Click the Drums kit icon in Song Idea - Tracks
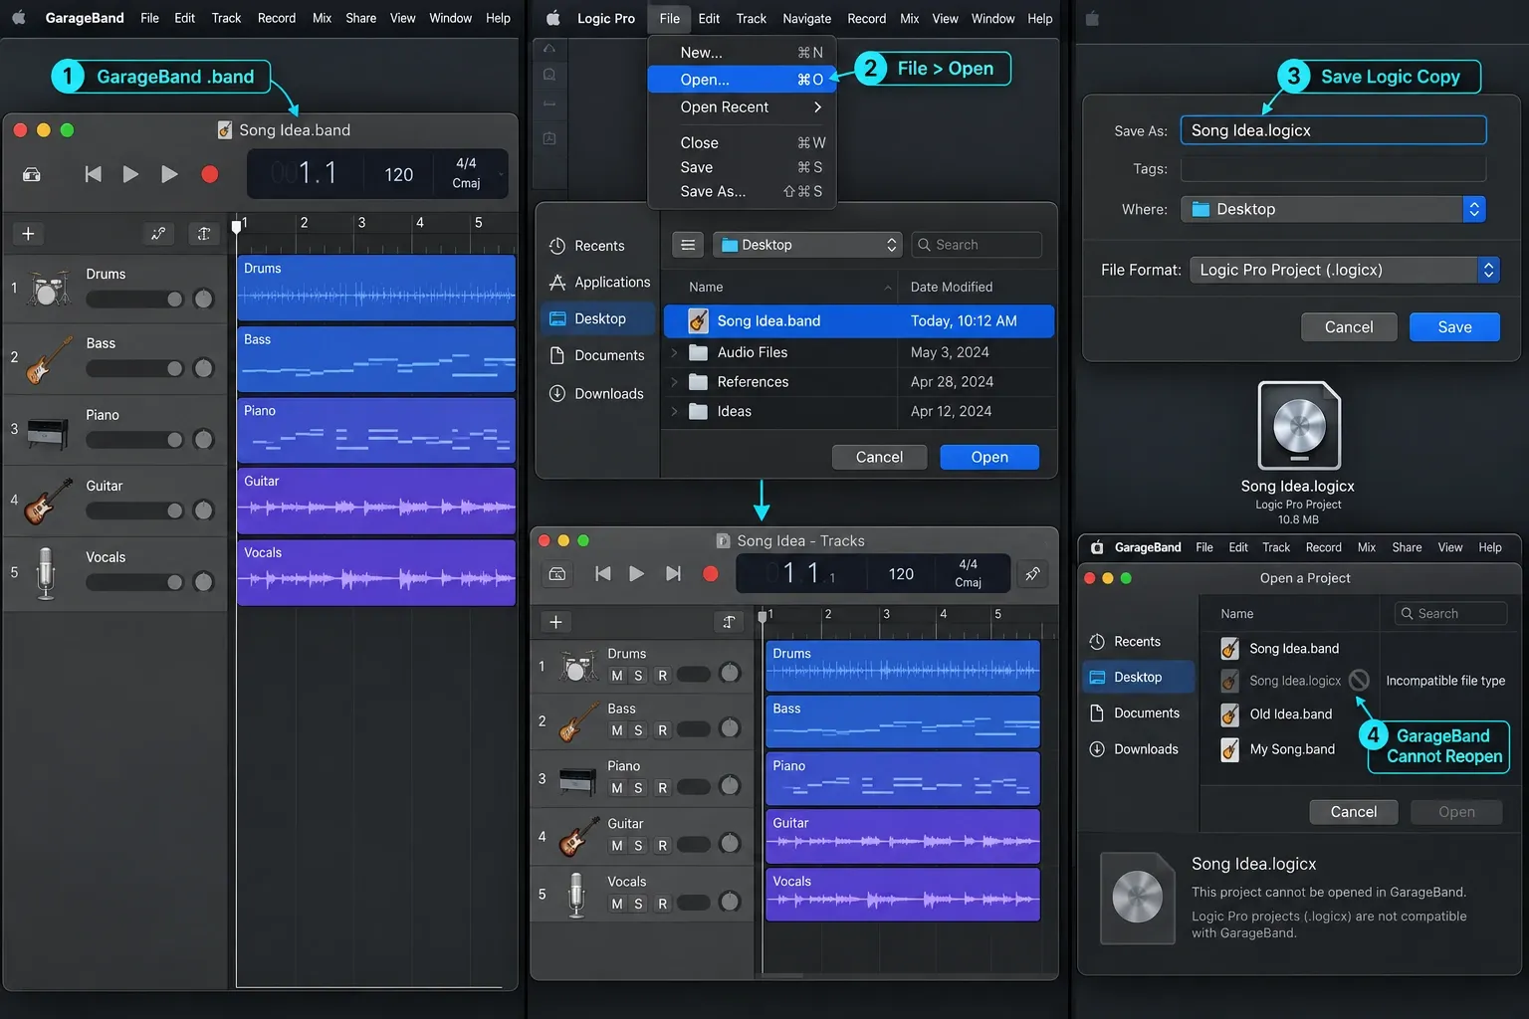 click(577, 667)
